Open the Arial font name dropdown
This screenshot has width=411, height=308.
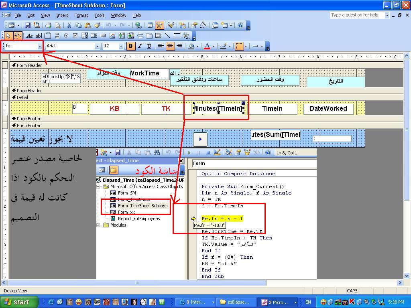coord(97,46)
